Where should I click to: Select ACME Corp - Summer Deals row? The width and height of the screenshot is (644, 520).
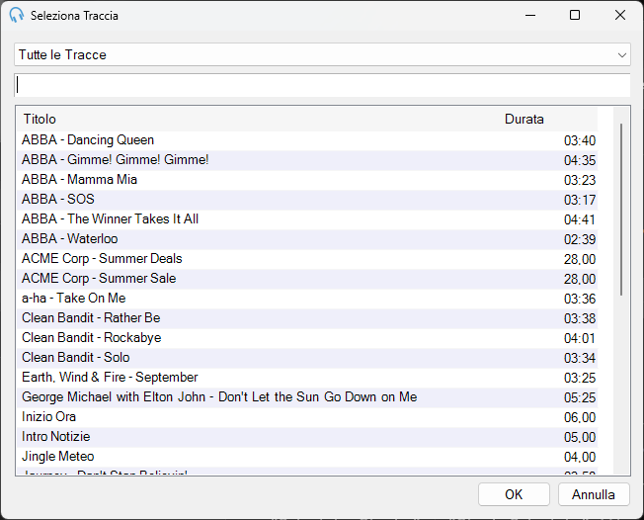pyautogui.click(x=307, y=259)
